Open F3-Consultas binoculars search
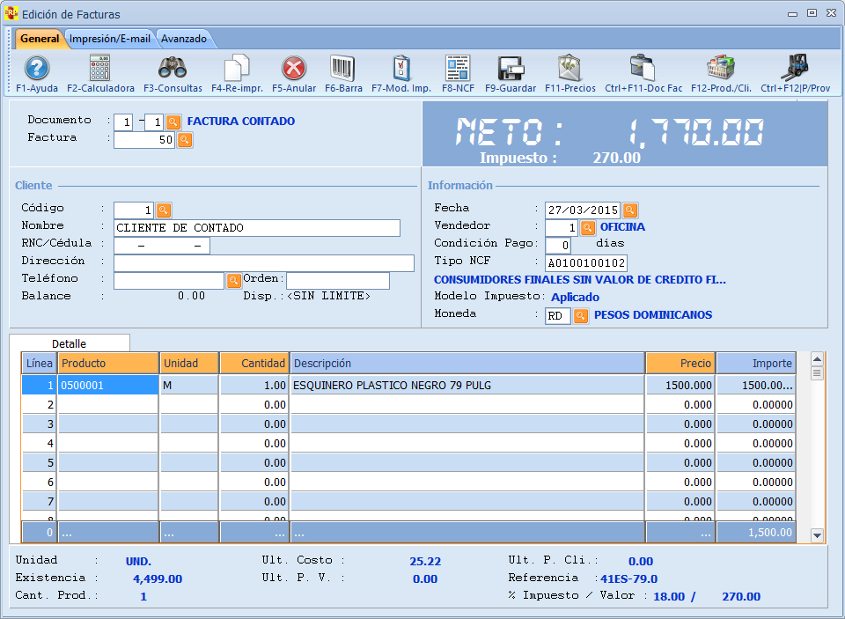 point(173,69)
